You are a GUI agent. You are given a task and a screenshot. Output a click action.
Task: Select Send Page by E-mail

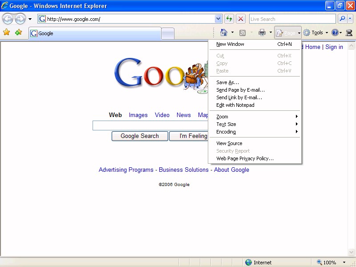point(255,90)
